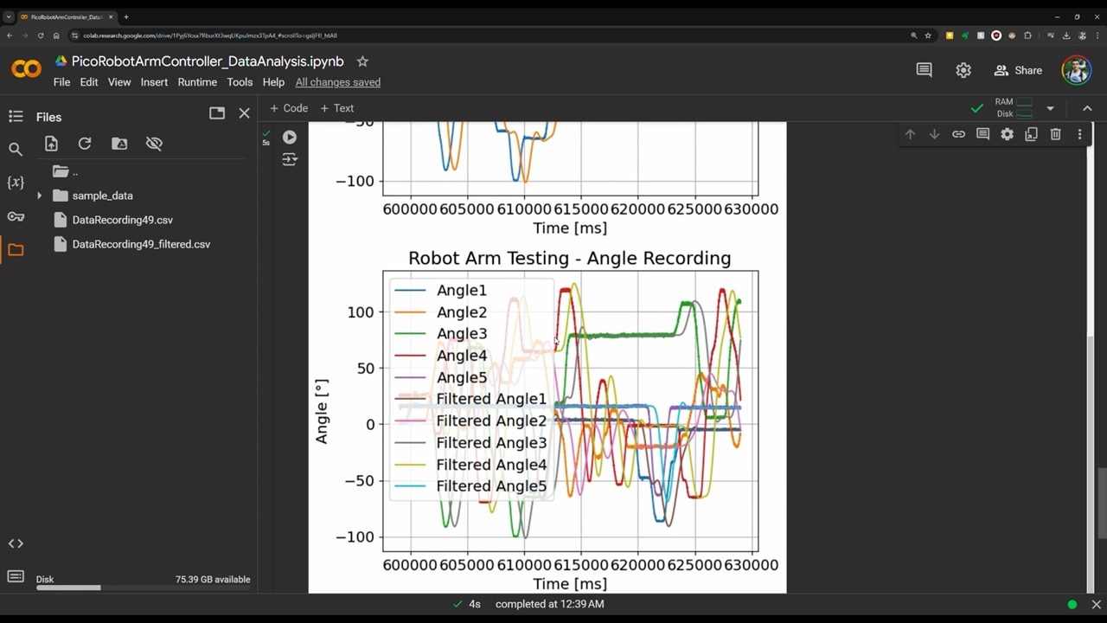The width and height of the screenshot is (1107, 623).
Task: Toggle cell output view icon
Action: (290, 160)
